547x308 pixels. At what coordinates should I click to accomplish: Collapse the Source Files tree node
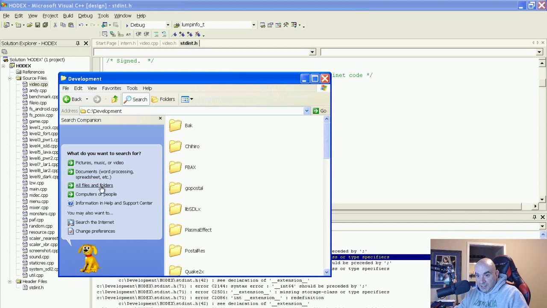tap(9, 78)
